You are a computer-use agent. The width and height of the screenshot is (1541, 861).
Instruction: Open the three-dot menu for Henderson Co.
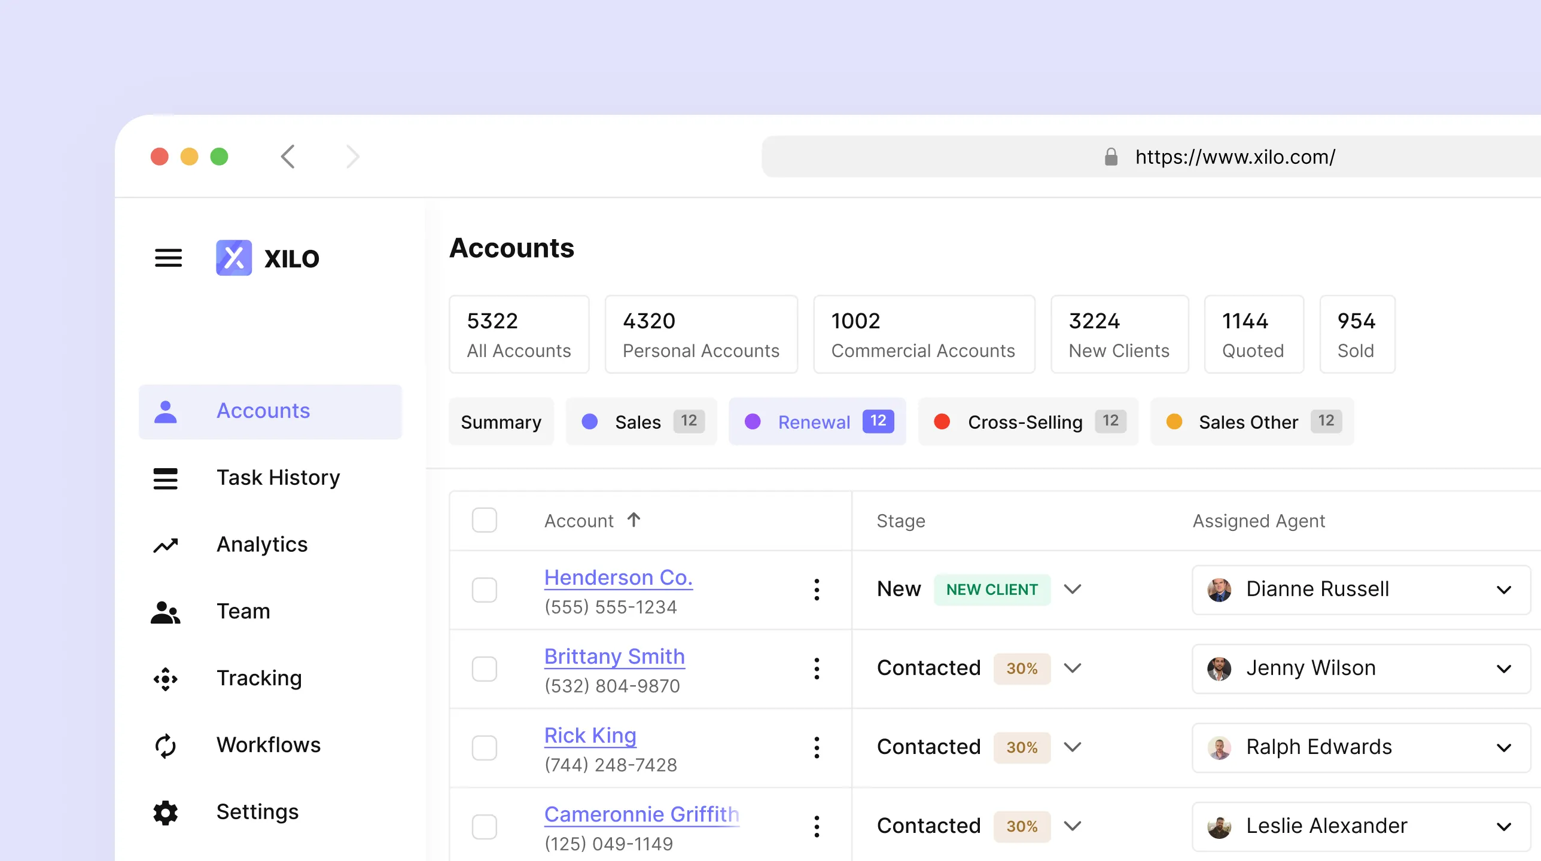click(817, 590)
